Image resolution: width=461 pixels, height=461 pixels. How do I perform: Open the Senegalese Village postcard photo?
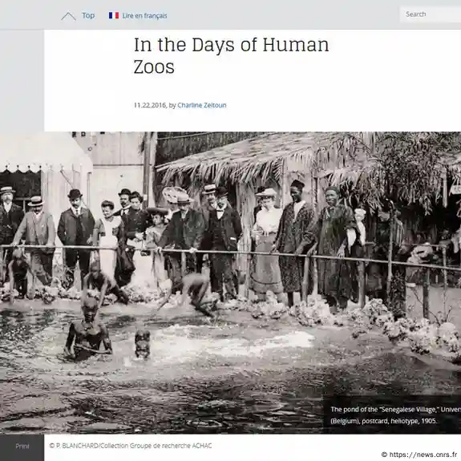point(231,283)
